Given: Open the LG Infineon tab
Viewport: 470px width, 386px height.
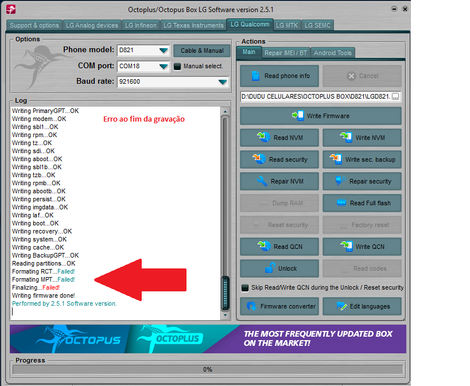Looking at the screenshot, I should pos(141,25).
